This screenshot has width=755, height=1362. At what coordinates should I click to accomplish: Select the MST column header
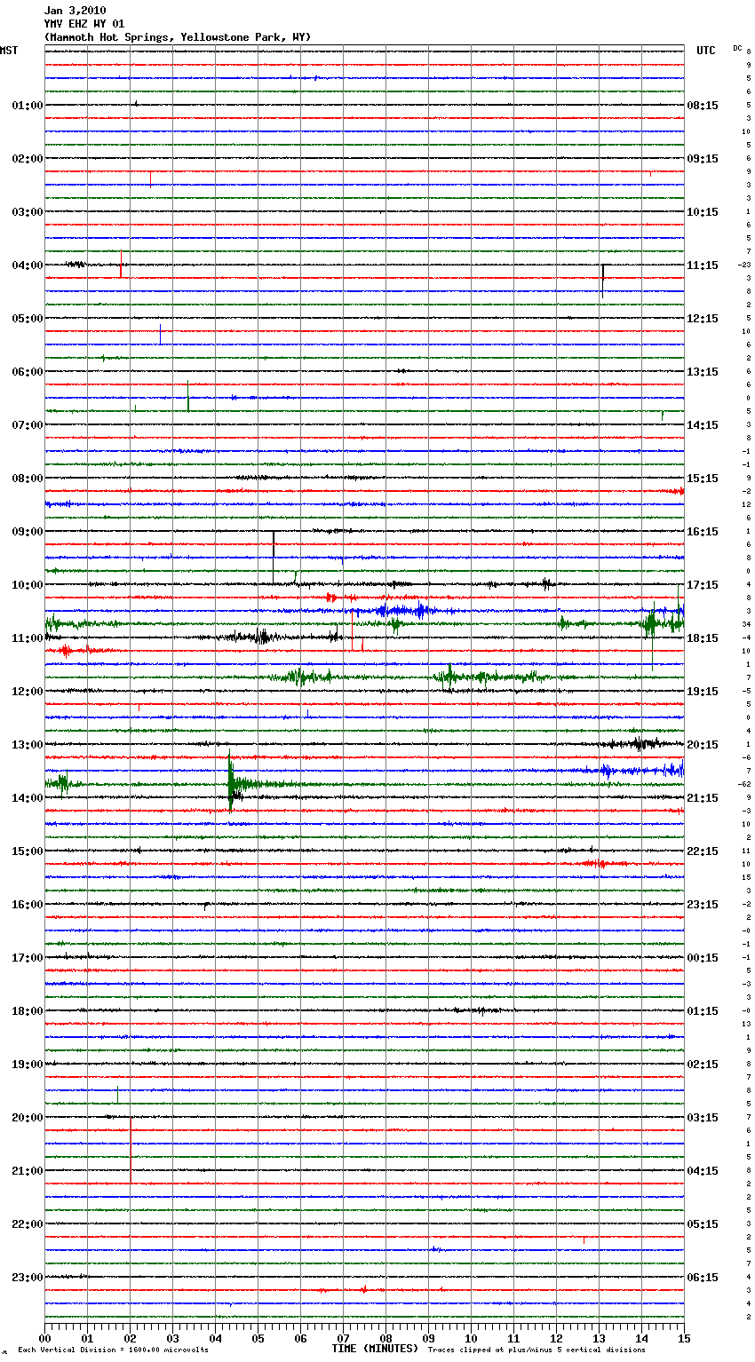point(9,51)
